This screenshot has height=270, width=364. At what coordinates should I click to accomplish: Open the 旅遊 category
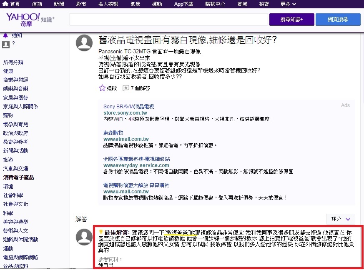click(x=8, y=160)
